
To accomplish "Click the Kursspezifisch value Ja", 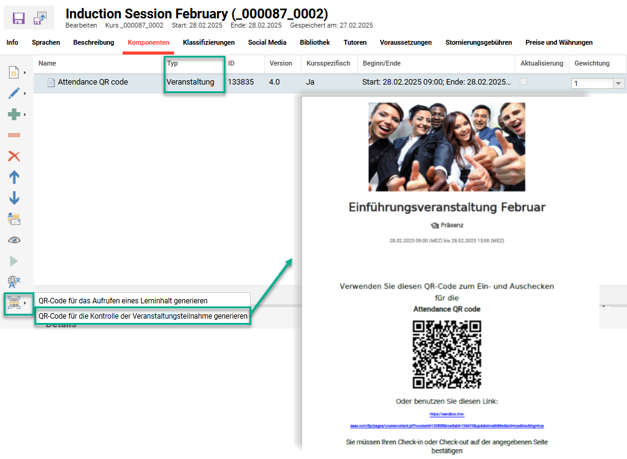I will point(310,82).
